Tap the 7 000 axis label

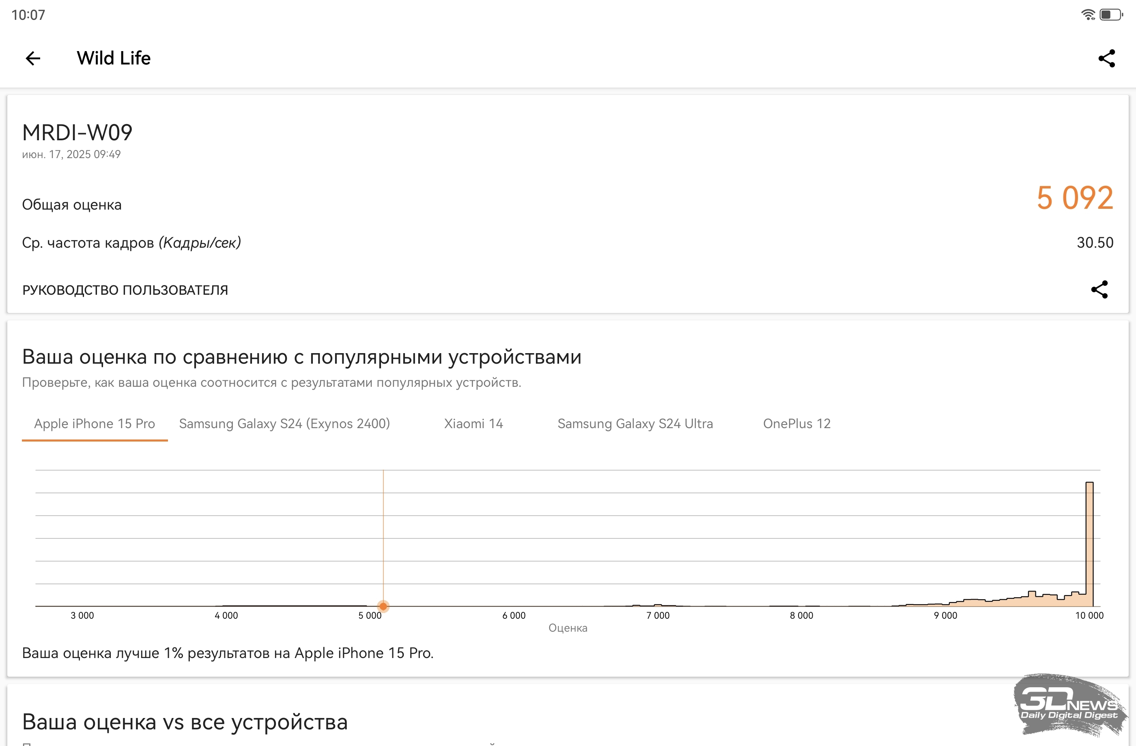pos(658,616)
